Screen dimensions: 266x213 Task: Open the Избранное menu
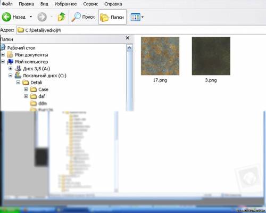click(x=65, y=4)
